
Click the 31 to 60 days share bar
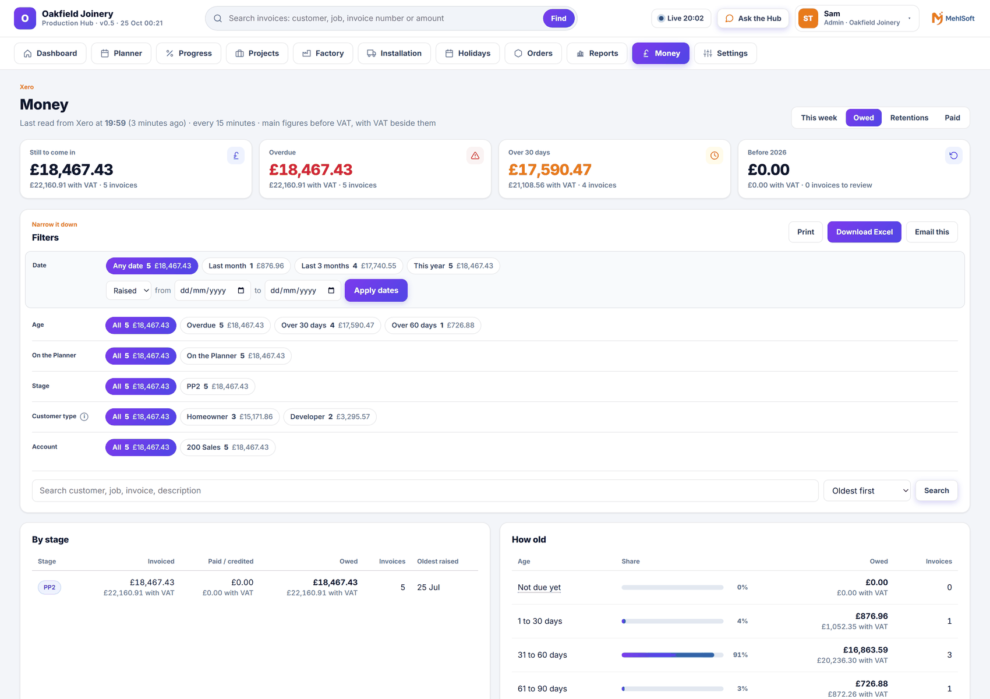tap(672, 655)
